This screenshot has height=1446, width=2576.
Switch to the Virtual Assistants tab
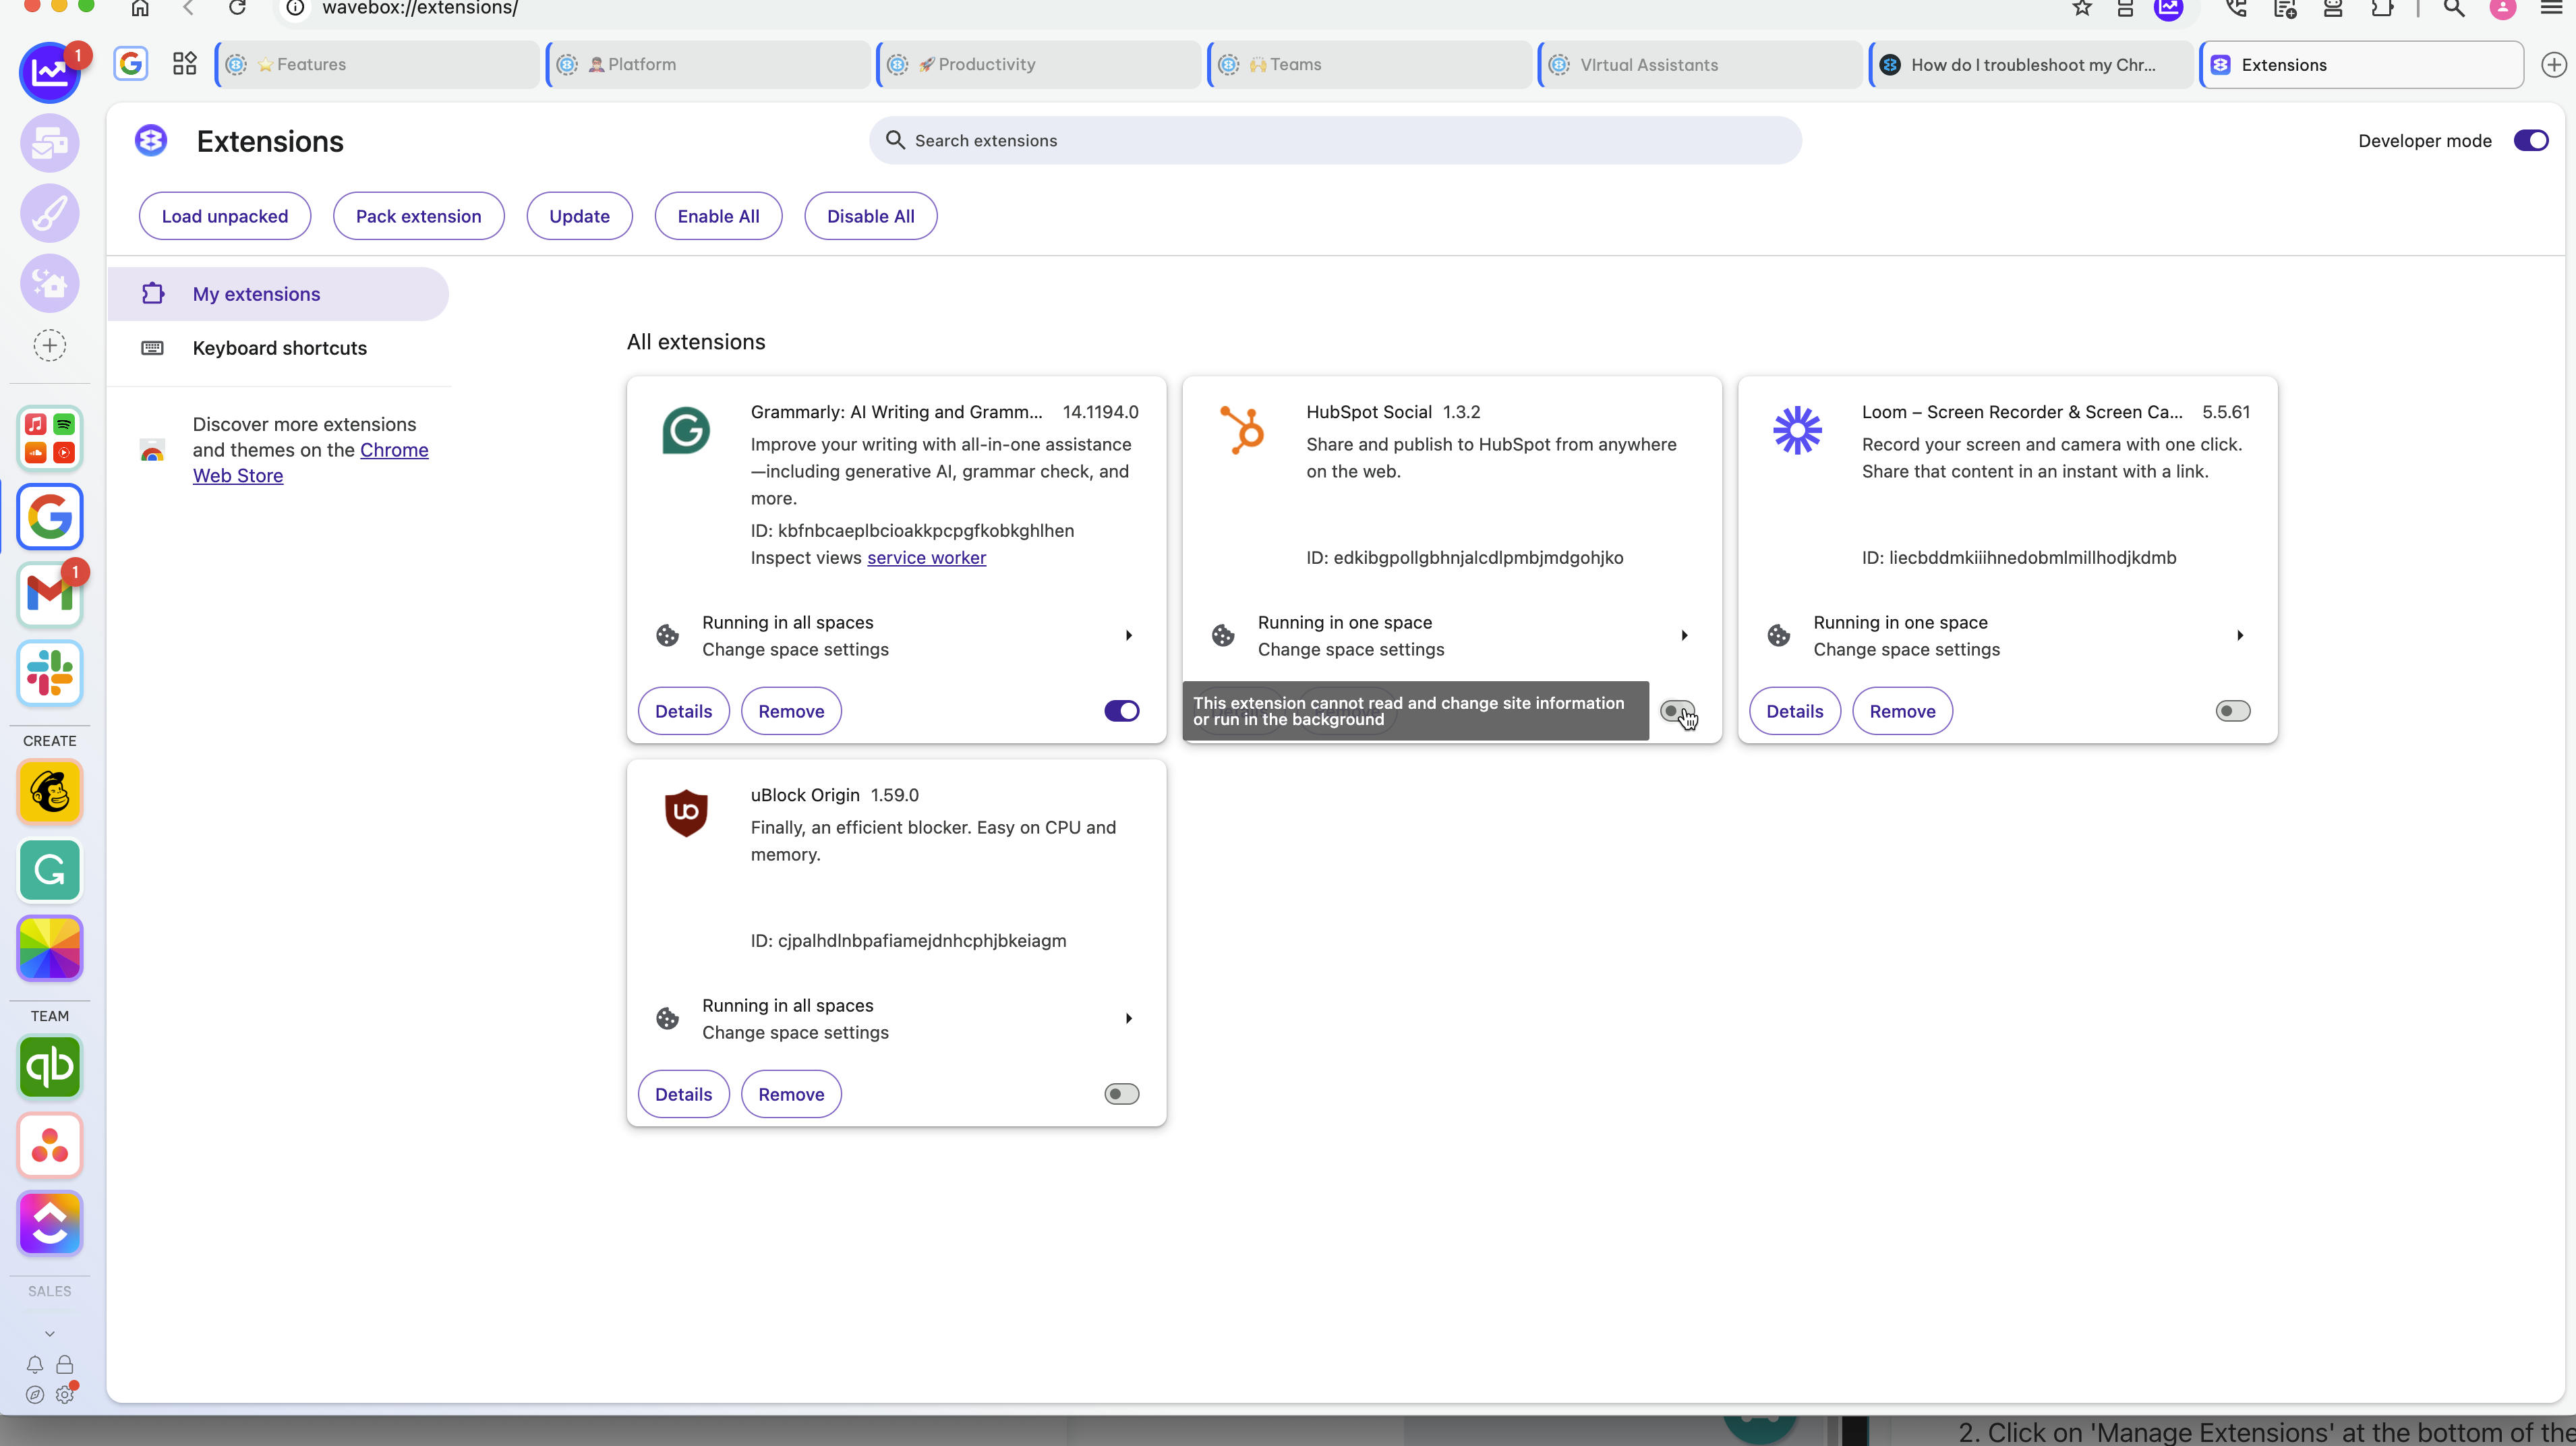1701,65
